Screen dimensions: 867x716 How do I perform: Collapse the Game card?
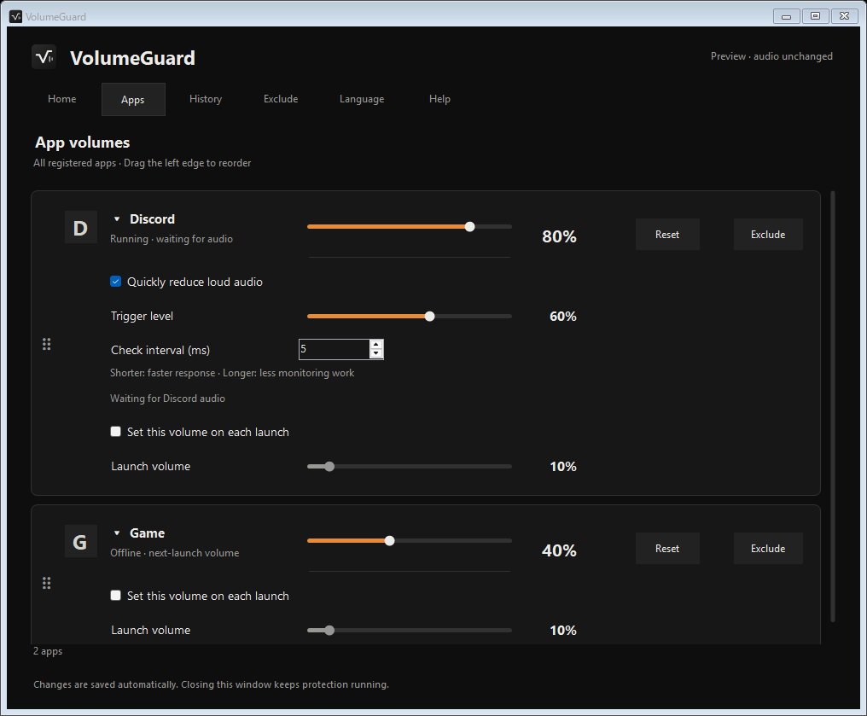pyautogui.click(x=117, y=533)
